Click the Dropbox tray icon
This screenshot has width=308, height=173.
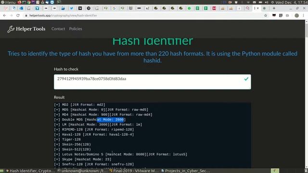pos(236,2)
